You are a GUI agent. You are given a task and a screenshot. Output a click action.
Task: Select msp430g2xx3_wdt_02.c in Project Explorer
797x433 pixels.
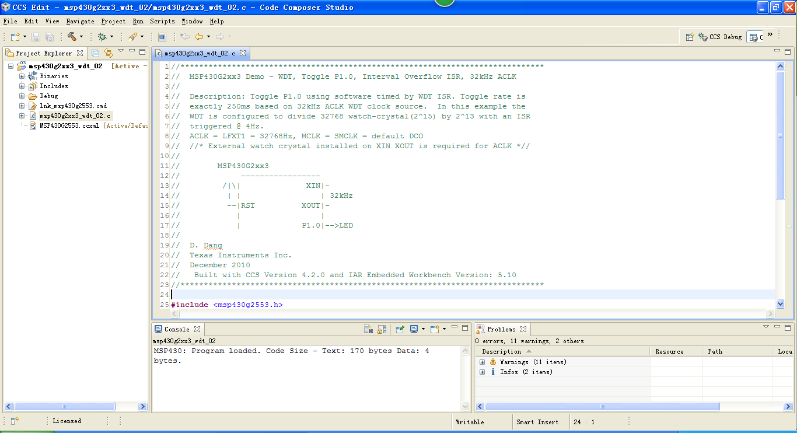(75, 116)
